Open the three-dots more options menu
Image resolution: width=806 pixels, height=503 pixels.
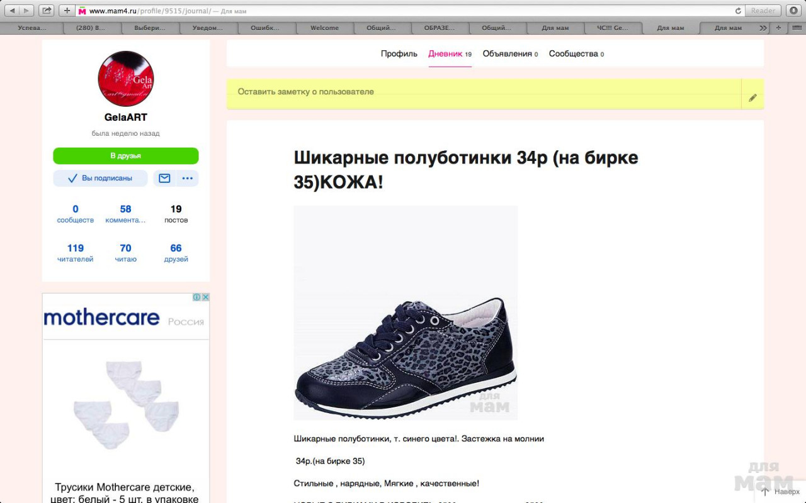(187, 179)
